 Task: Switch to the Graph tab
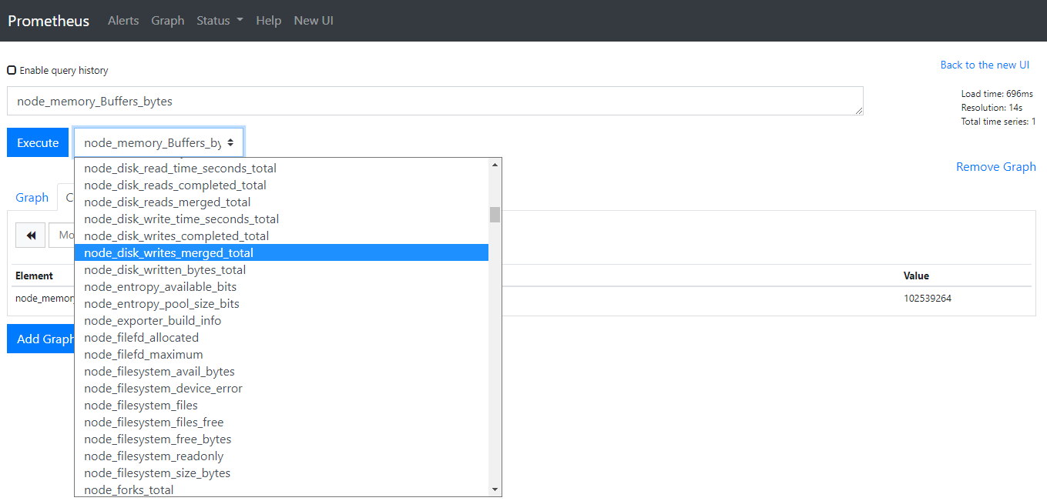coord(32,197)
